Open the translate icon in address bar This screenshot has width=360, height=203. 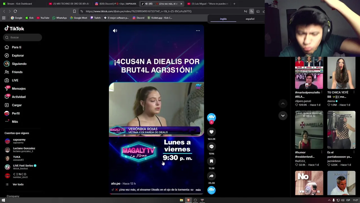(x=251, y=11)
